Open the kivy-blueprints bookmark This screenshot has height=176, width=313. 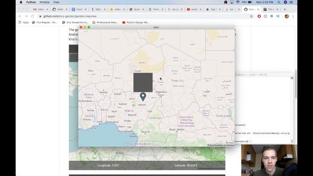[75, 22]
